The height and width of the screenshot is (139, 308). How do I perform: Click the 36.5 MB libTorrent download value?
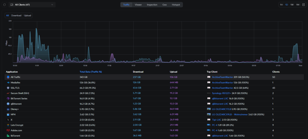(137, 136)
